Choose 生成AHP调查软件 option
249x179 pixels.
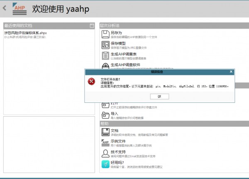tap(125, 65)
